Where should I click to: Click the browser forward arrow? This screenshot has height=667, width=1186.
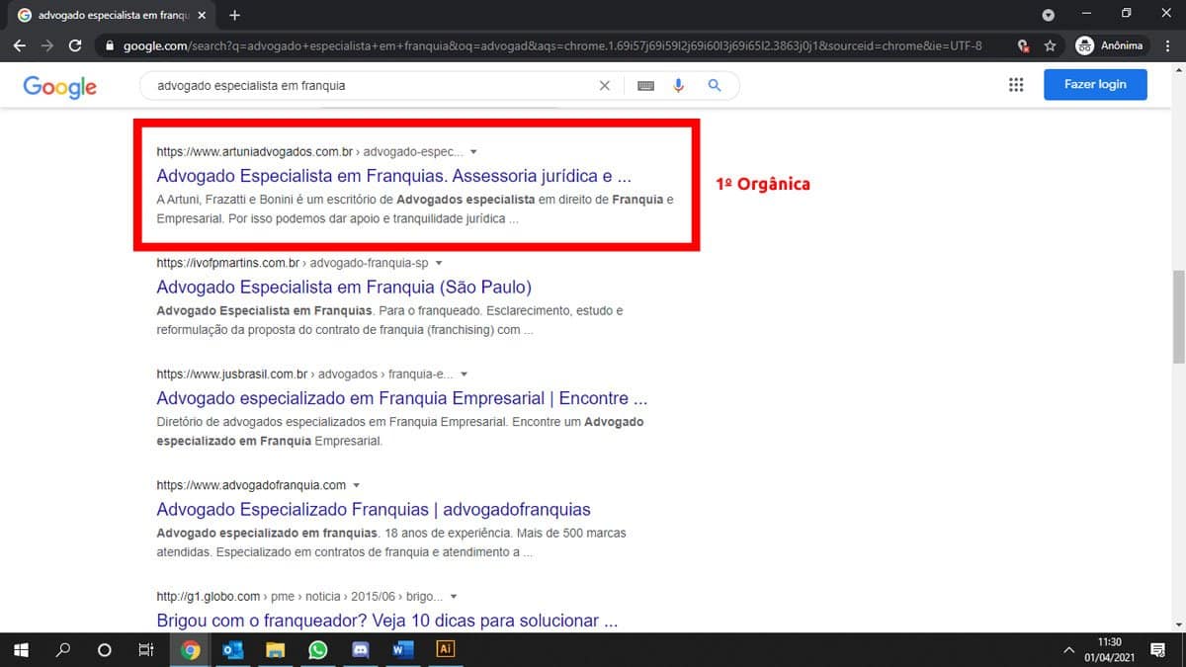tap(47, 45)
